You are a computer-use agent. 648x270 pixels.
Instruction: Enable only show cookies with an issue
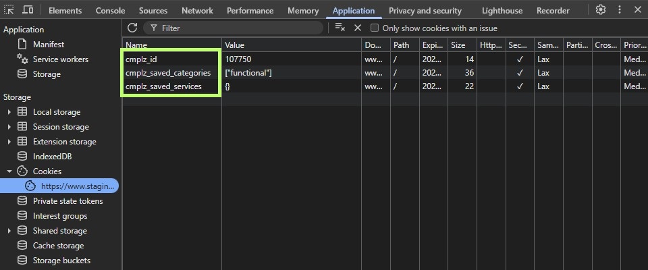click(375, 28)
